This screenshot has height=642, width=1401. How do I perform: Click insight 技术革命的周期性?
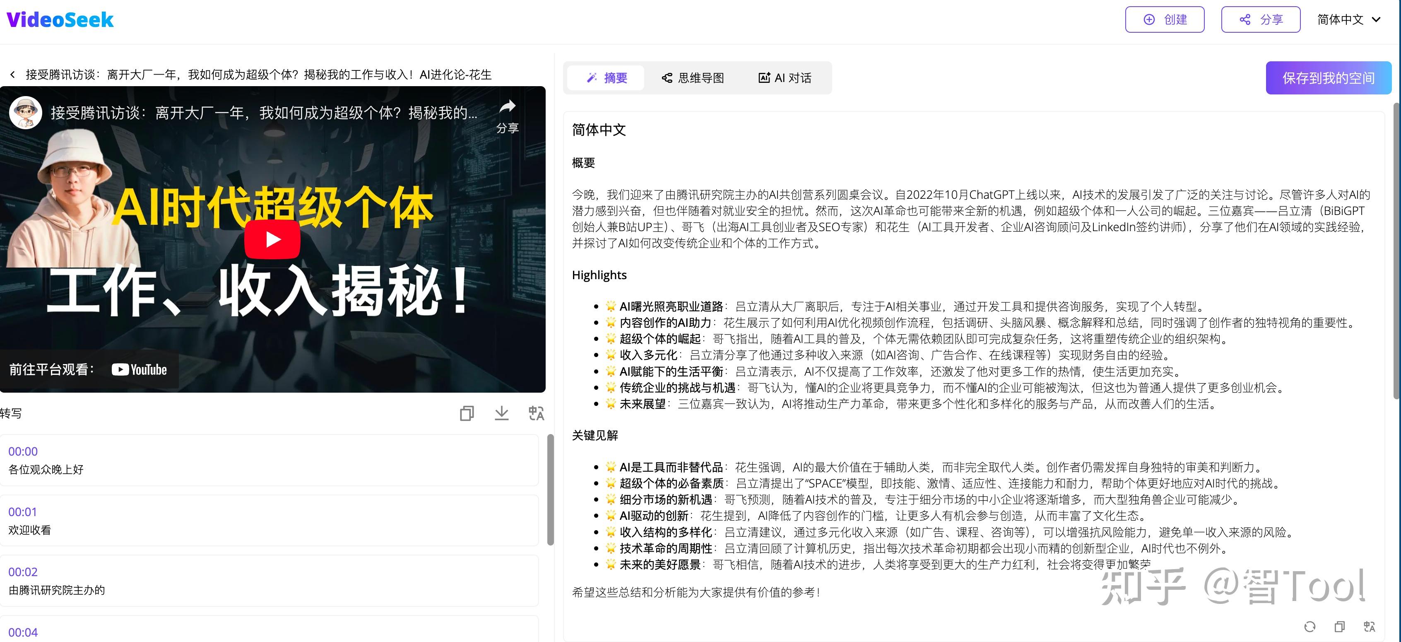pyautogui.click(x=666, y=548)
